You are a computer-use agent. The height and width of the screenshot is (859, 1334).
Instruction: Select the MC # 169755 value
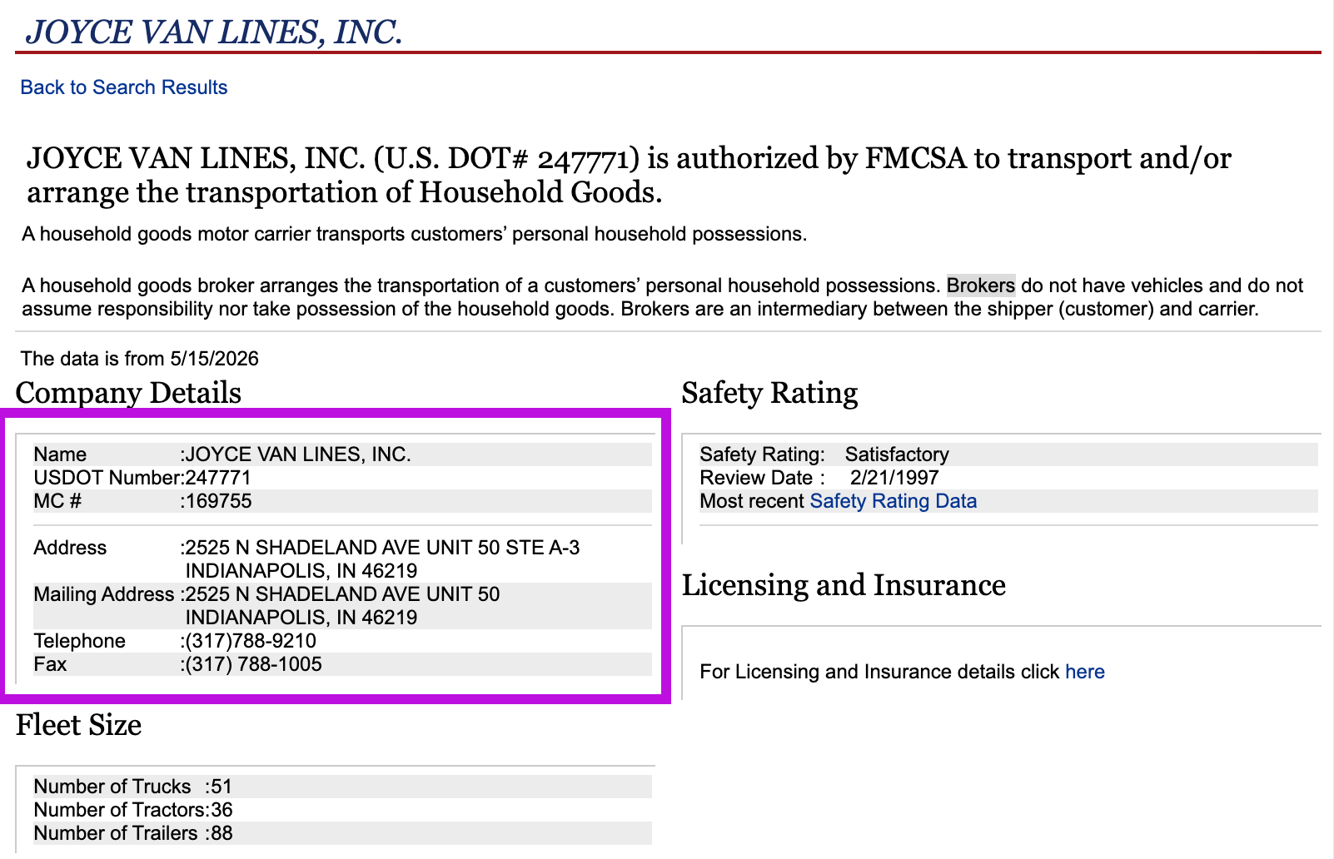[x=218, y=501]
